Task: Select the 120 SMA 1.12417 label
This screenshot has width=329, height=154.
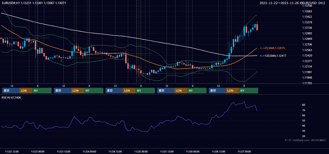Action: click(x=273, y=56)
